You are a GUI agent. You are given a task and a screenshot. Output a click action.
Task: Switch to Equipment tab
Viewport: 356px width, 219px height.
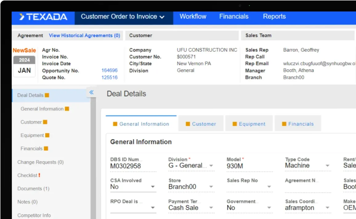(x=249, y=124)
